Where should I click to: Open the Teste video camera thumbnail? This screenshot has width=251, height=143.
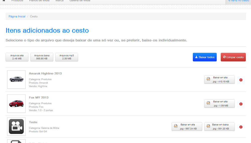[16, 127]
